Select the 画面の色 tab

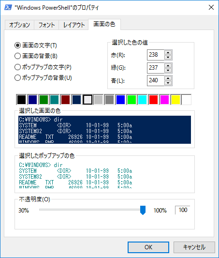click(104, 24)
